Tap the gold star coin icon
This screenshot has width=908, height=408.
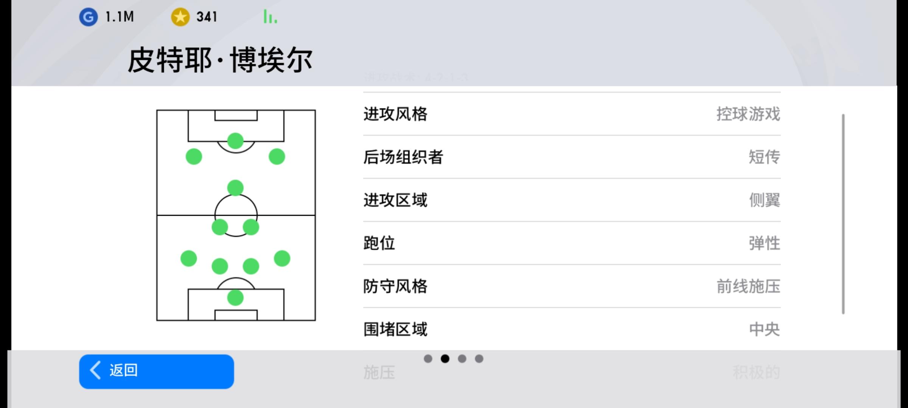click(180, 17)
